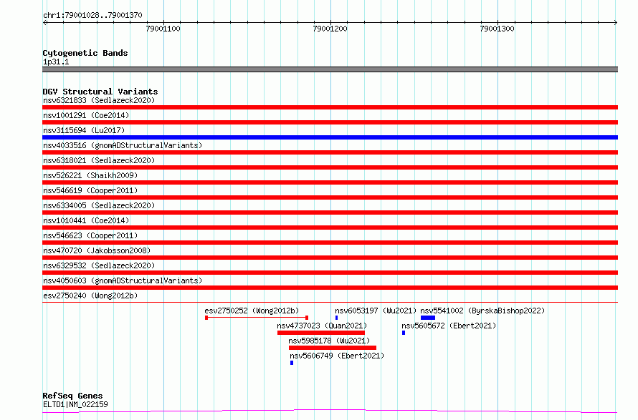
Task: Click the blue nsv5541002 variant block
Action: [428, 318]
